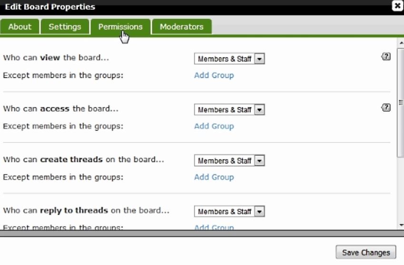Add Group exception for viewing the board

pyautogui.click(x=214, y=75)
